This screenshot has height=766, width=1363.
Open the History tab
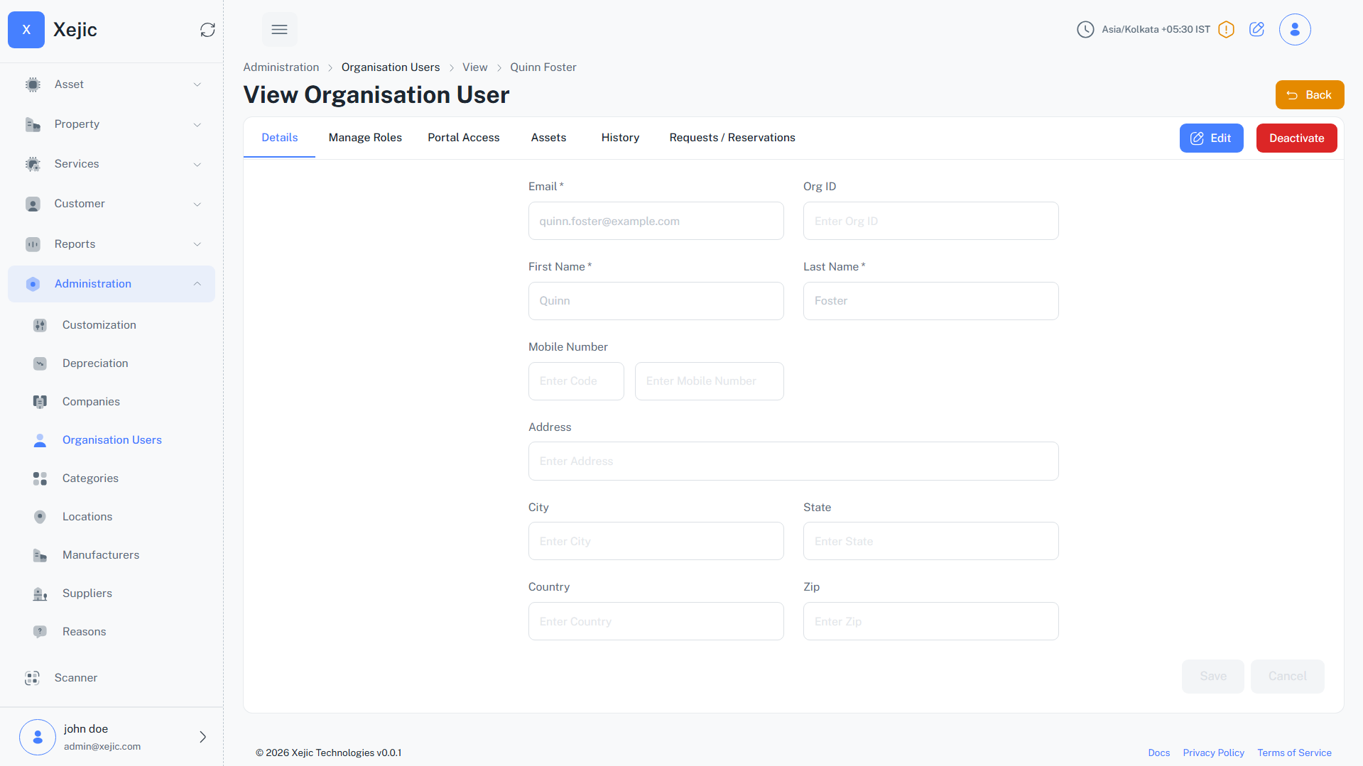pos(621,138)
